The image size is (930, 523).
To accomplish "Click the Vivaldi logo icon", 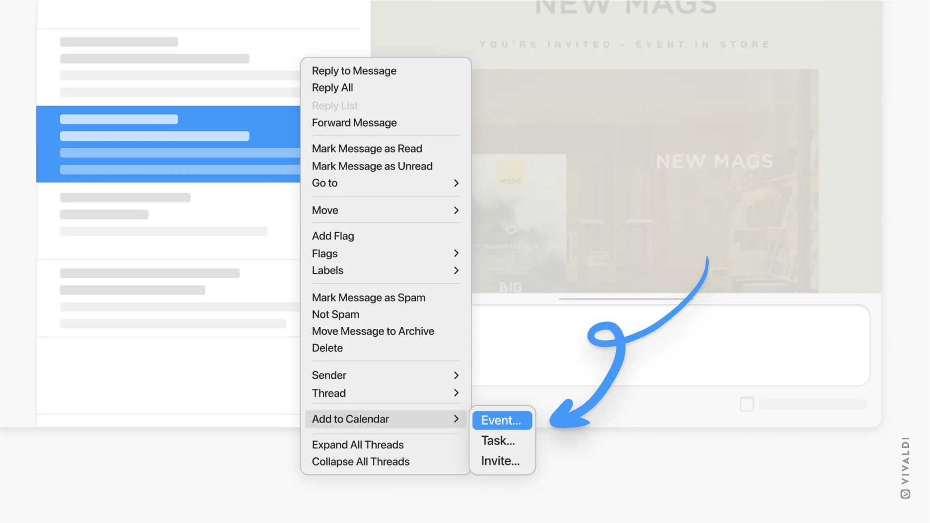I will point(905,494).
